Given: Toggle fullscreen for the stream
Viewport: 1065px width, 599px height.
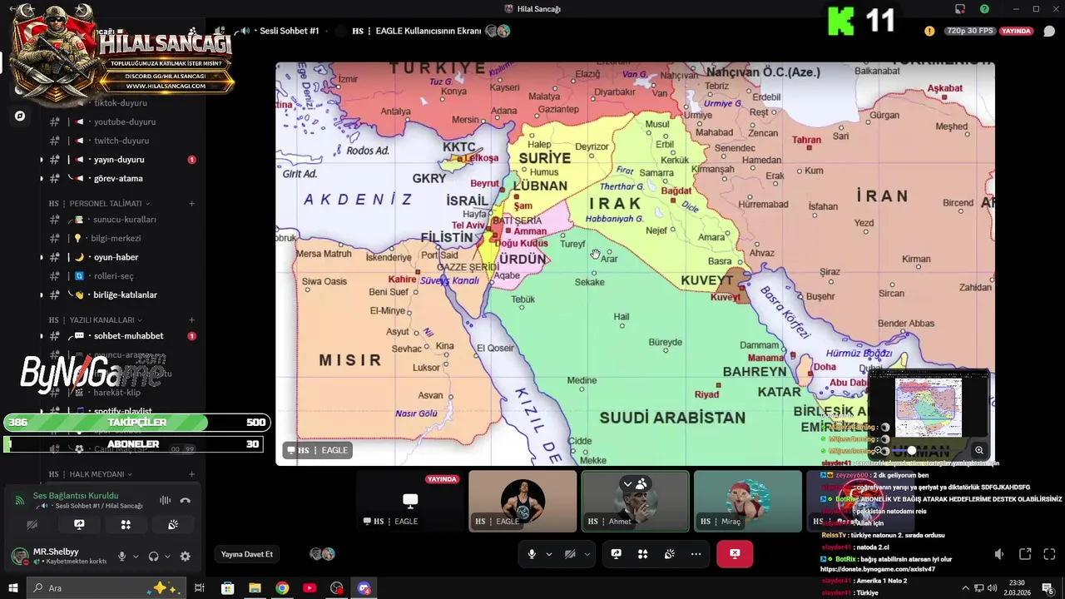Looking at the screenshot, I should (1049, 554).
